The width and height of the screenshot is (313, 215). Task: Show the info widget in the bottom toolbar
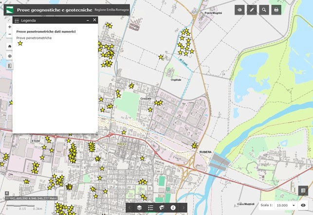[x=173, y=208]
